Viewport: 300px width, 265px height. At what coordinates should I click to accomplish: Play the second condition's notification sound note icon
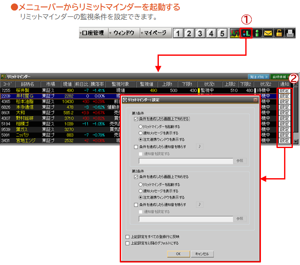(x=200, y=205)
